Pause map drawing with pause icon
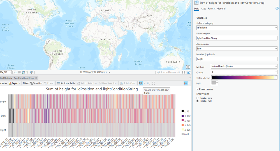 pyautogui.click(x=184, y=72)
